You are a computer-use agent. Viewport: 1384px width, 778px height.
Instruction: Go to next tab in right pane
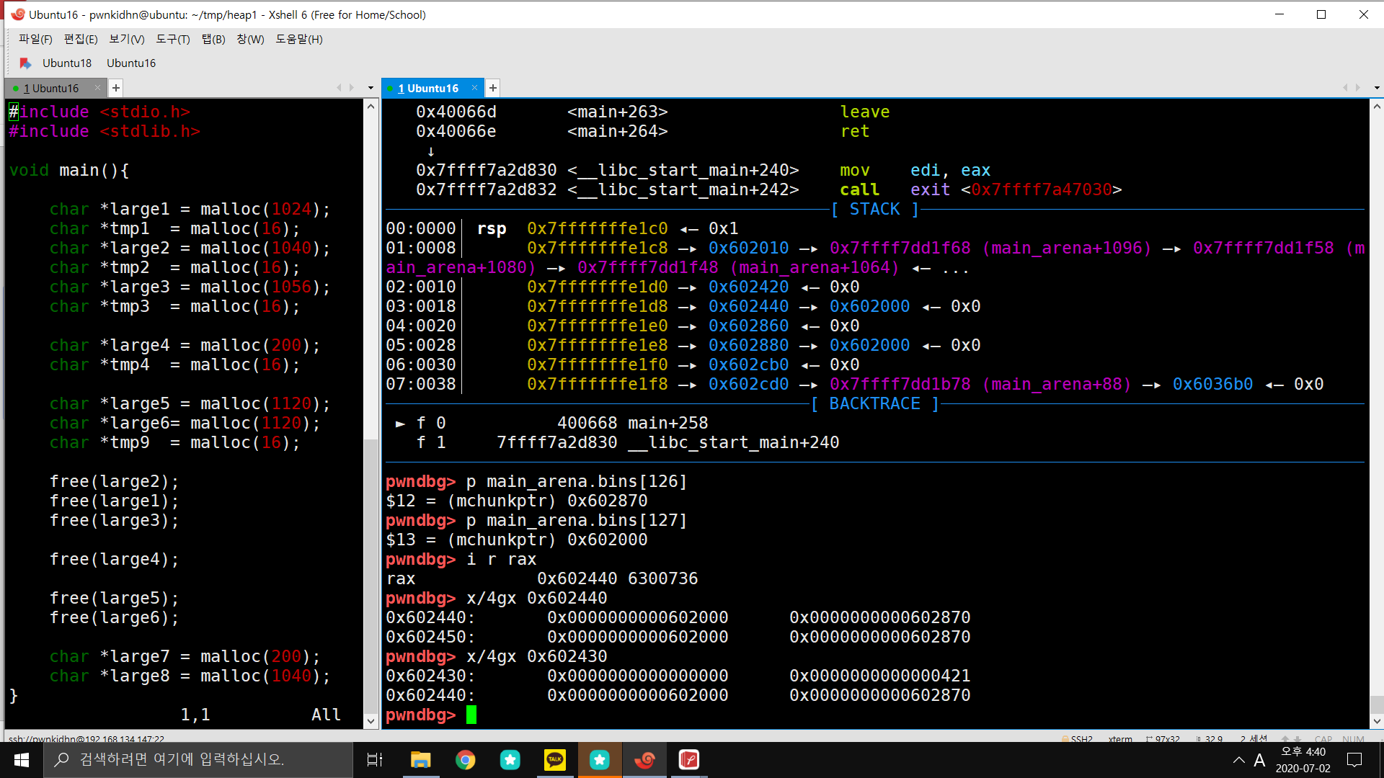click(x=1358, y=88)
